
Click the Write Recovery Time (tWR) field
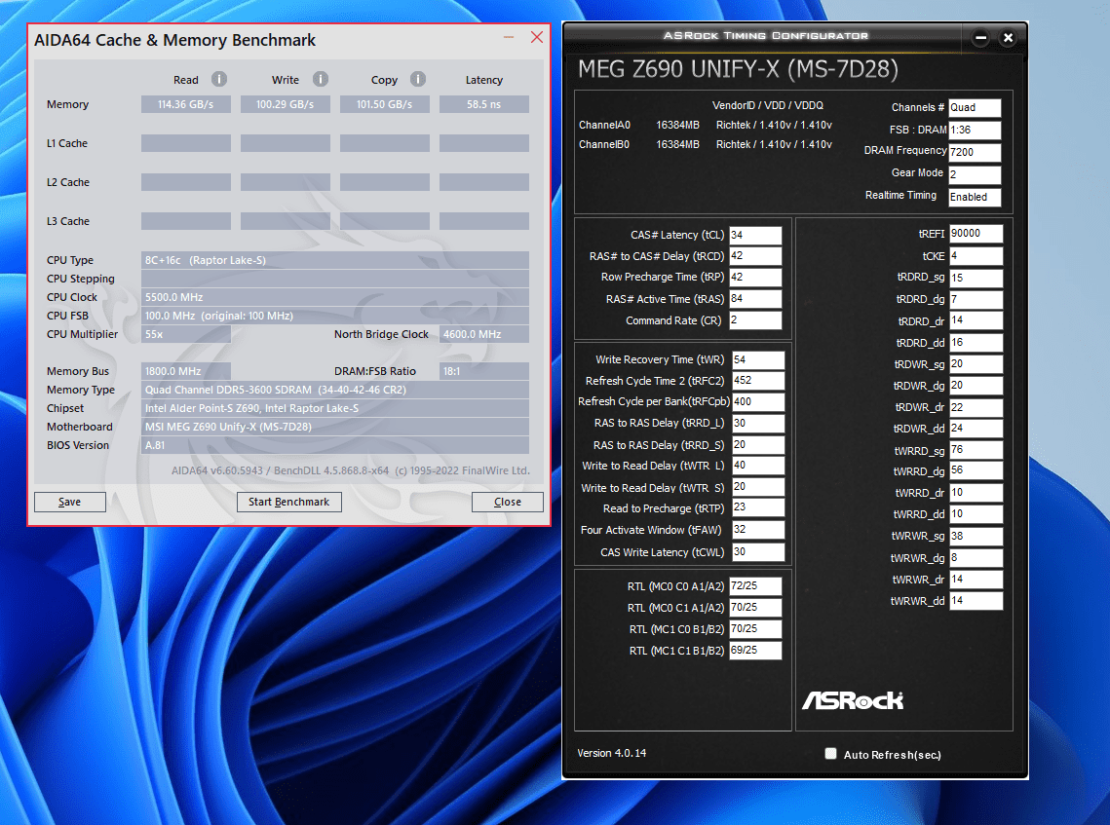pos(758,360)
